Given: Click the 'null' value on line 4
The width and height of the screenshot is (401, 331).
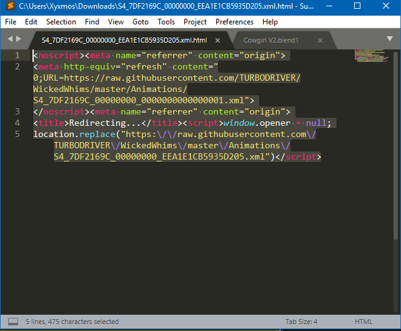Looking at the screenshot, I should click(x=316, y=123).
